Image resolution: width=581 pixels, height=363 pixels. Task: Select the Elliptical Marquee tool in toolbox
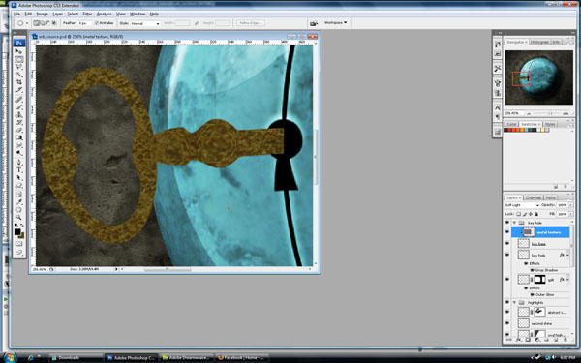19,59
